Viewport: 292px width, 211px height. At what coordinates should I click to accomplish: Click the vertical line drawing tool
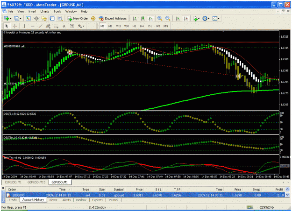tap(24, 26)
